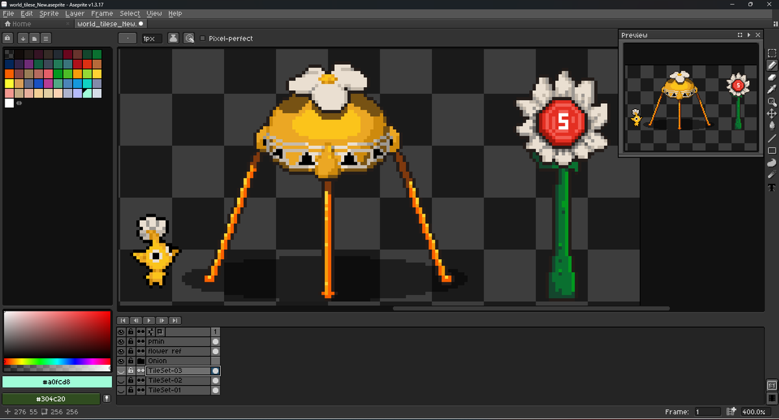Select the Pencil tool
This screenshot has width=779, height=420.
[x=772, y=65]
